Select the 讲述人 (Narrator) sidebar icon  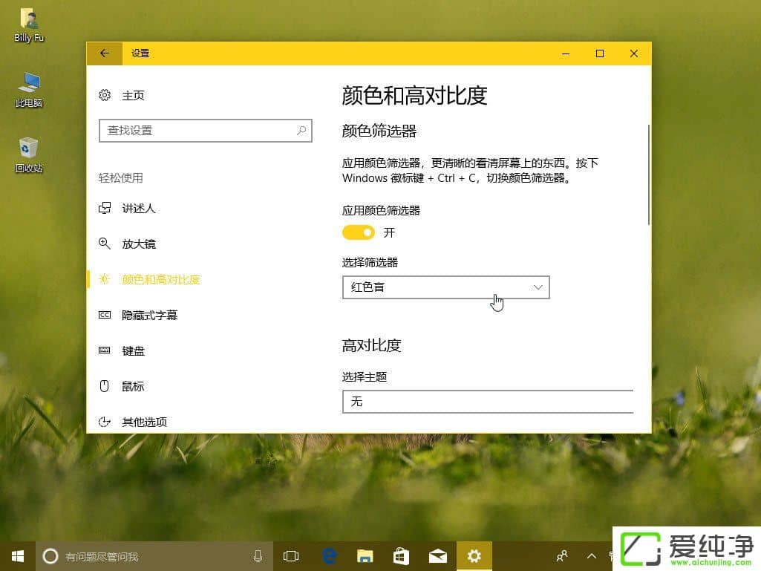(x=105, y=209)
